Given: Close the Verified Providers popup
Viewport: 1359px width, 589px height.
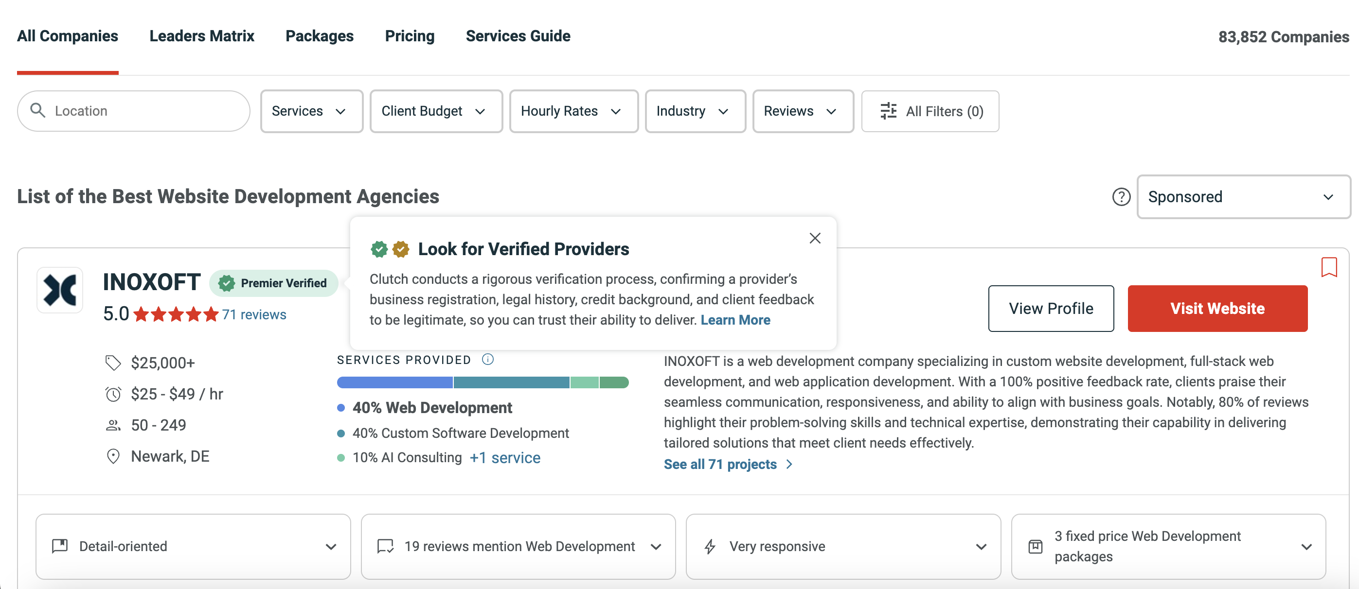Looking at the screenshot, I should click(x=815, y=238).
